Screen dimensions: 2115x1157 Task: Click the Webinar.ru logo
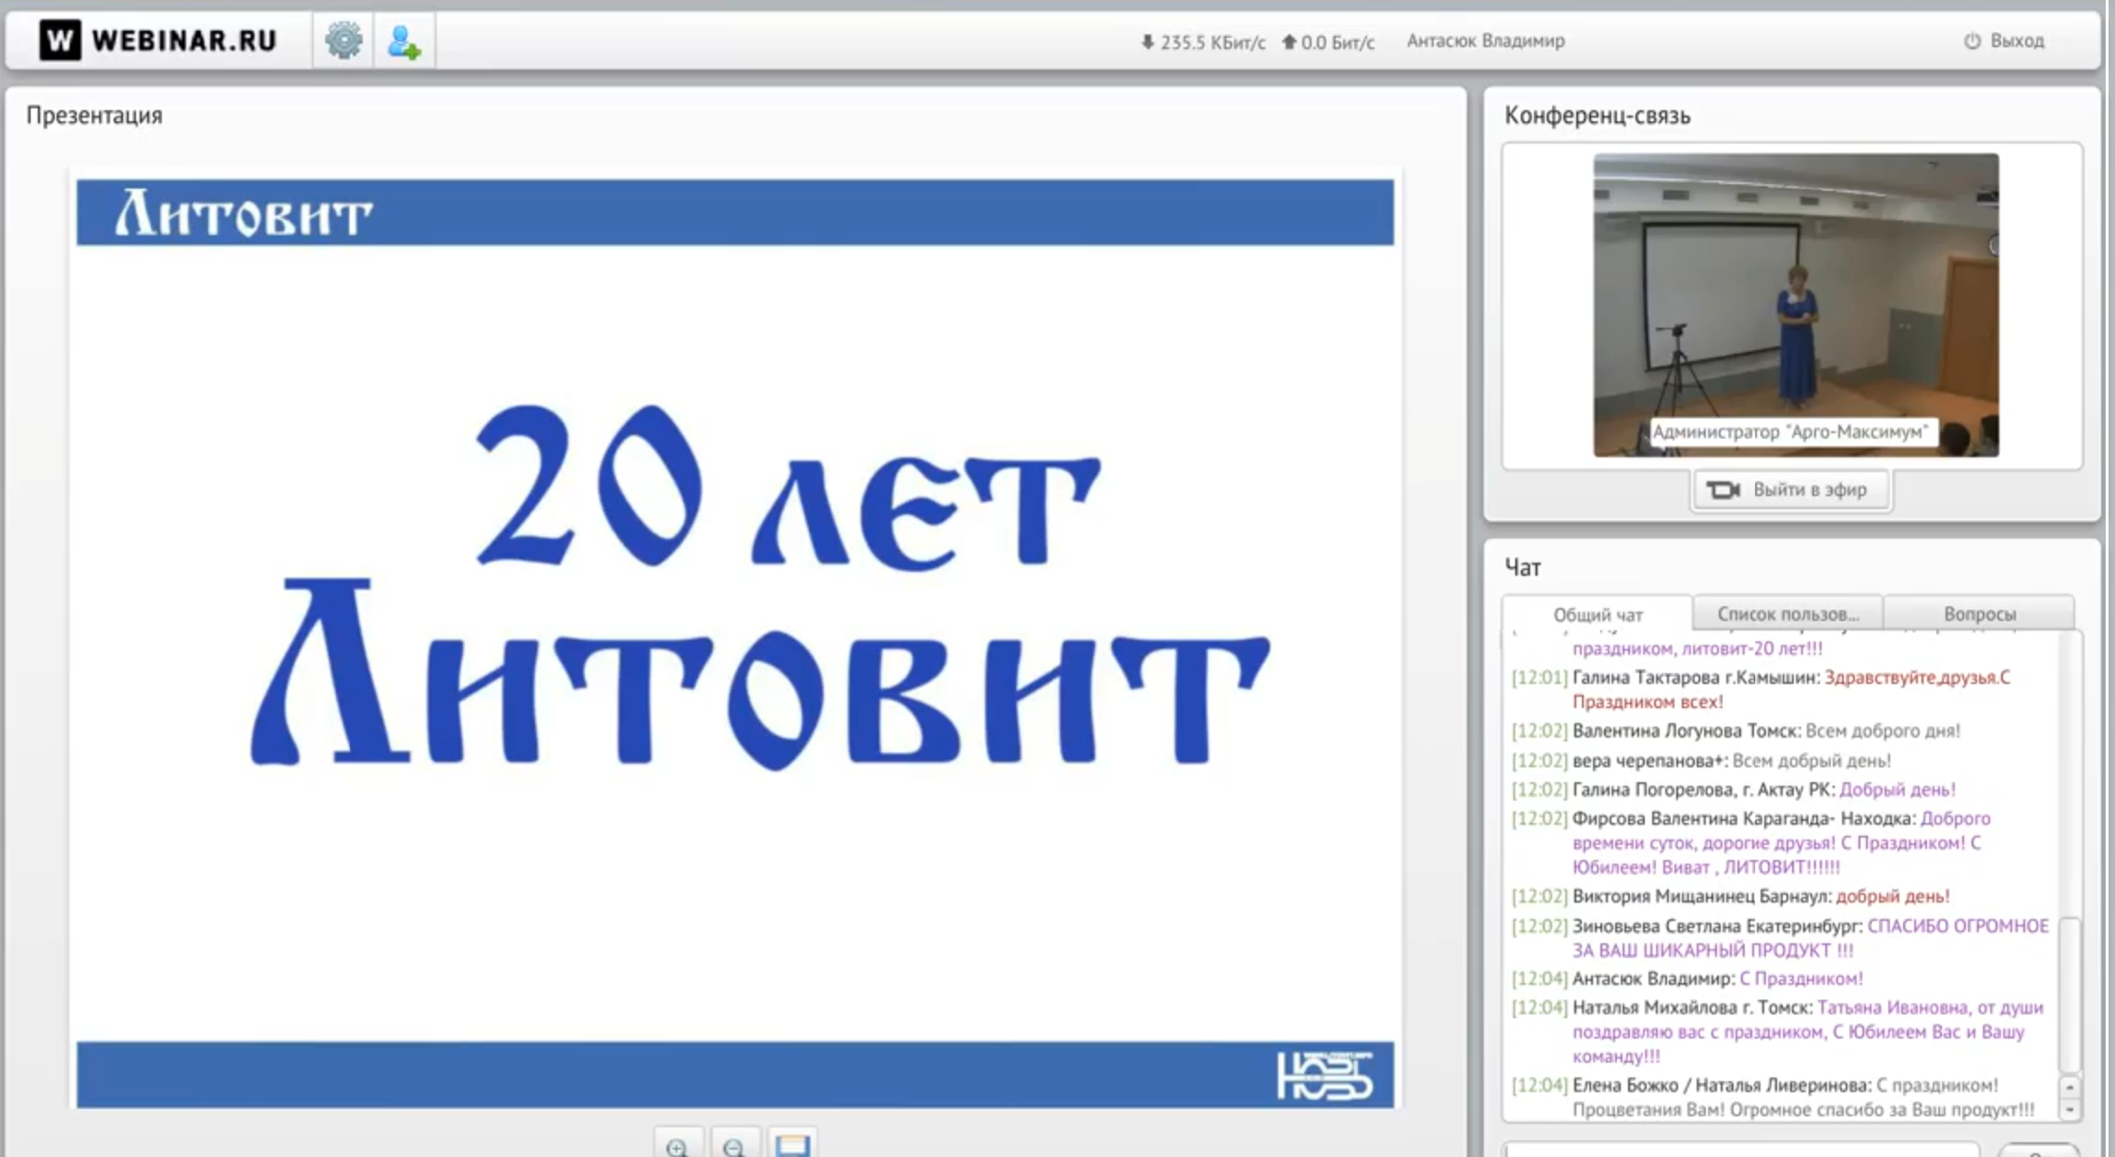click(157, 41)
